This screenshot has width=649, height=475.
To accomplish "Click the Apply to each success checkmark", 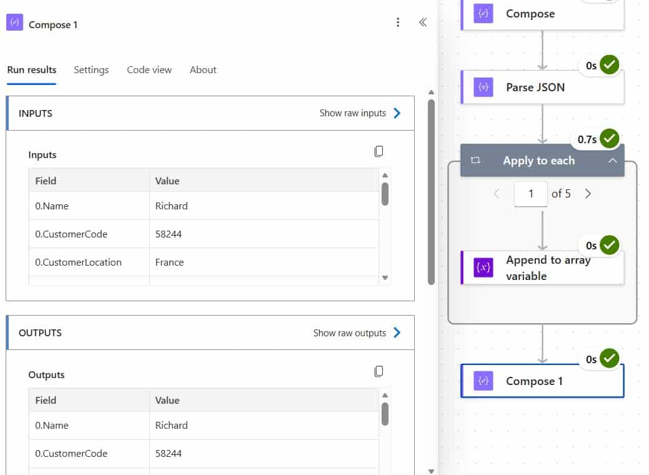I will tap(609, 138).
